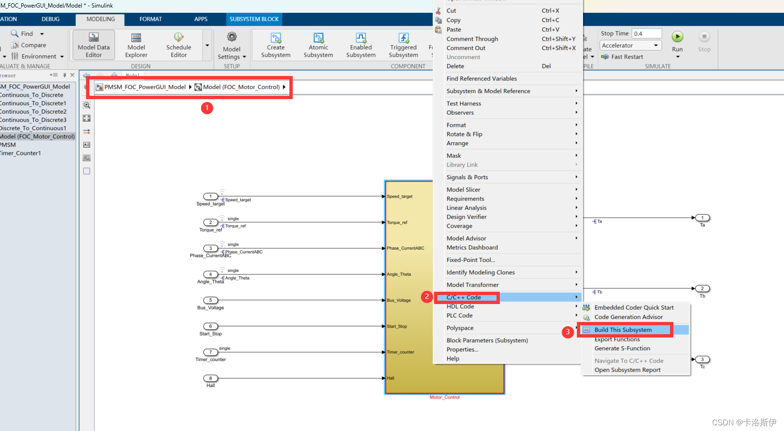Switch to the MODELING tab

coord(101,19)
